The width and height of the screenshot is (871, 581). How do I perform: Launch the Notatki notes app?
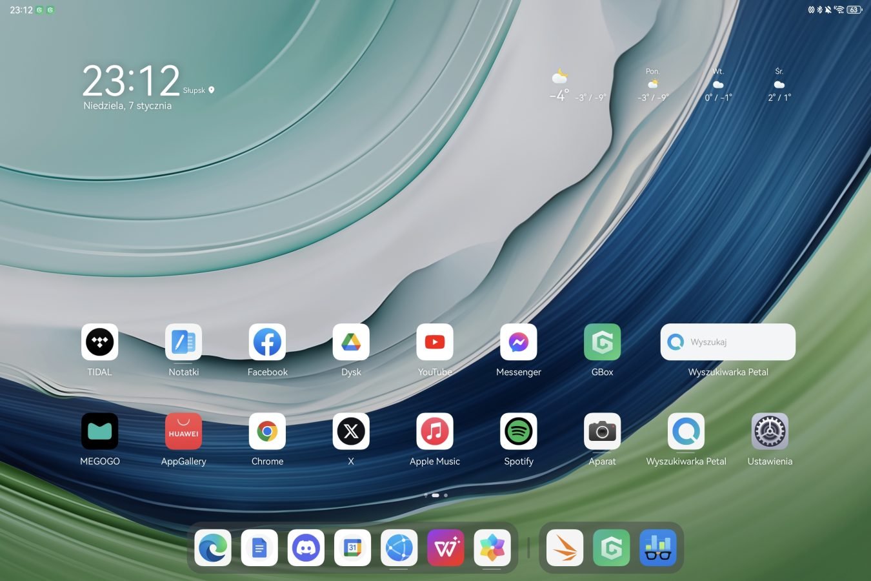183,342
